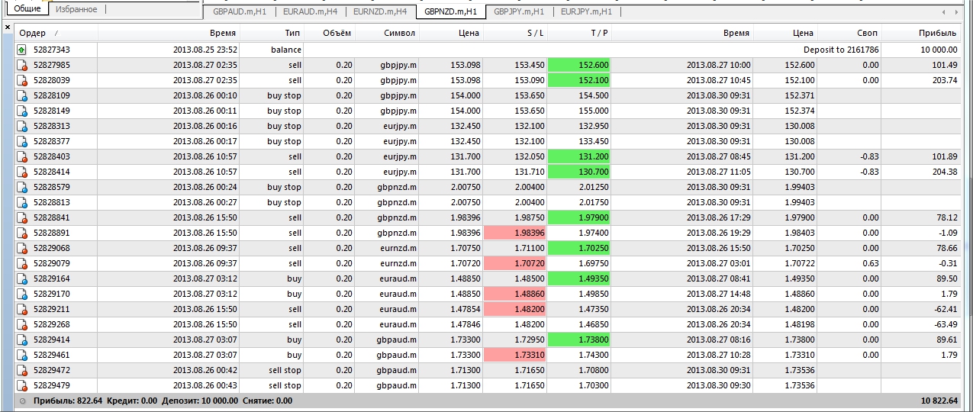
Task: Click the sell order icon for 52828414
Action: 23,172
